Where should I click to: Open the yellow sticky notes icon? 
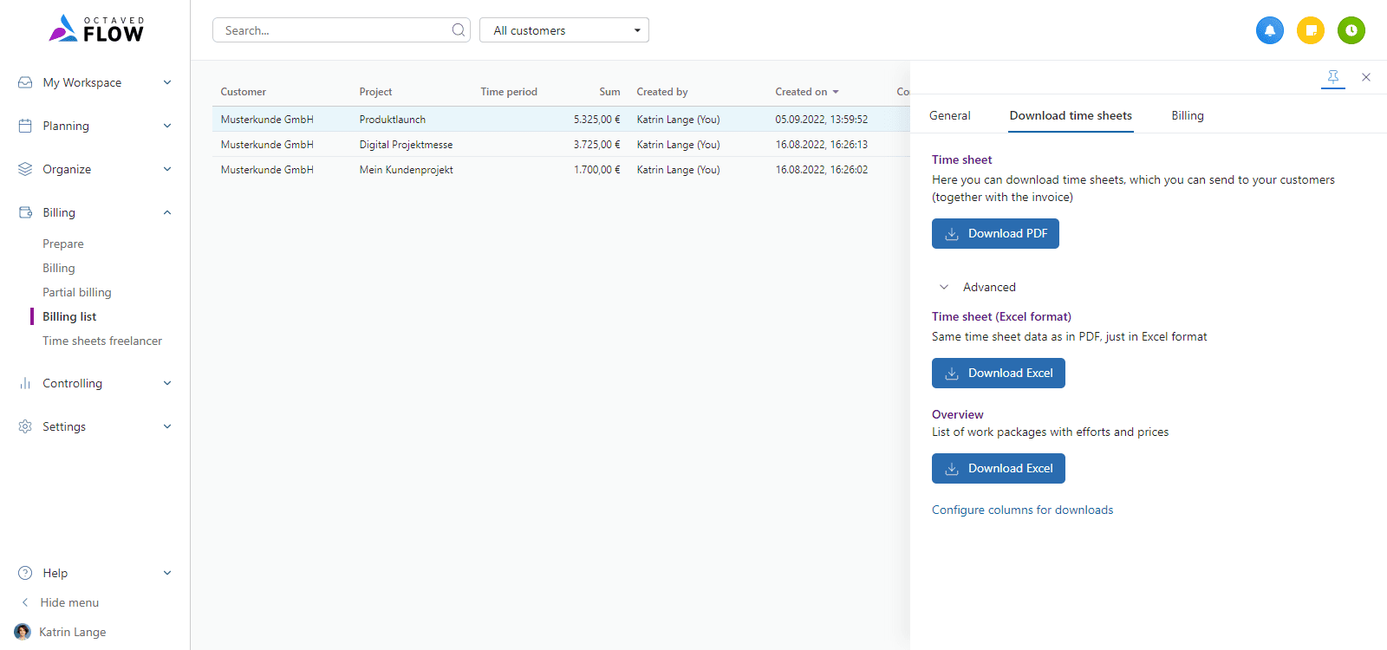click(1310, 30)
